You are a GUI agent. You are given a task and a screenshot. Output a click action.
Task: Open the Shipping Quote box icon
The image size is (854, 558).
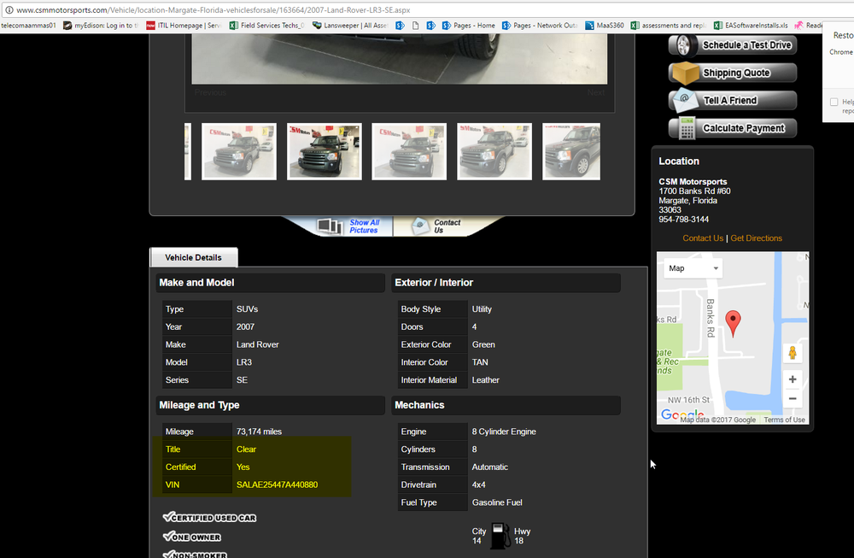(685, 73)
